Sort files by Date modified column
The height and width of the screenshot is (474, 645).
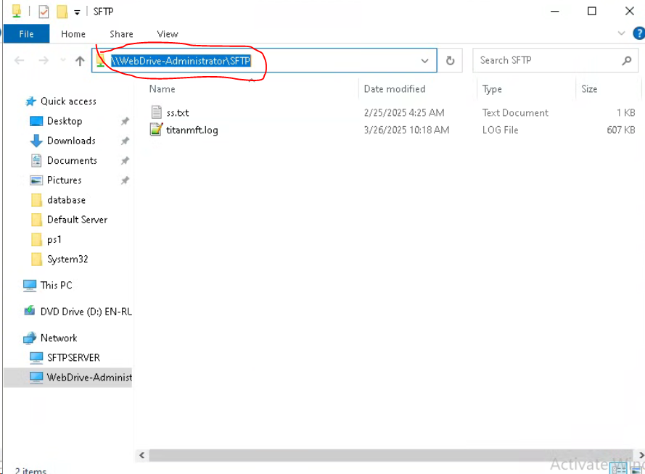tap(395, 89)
